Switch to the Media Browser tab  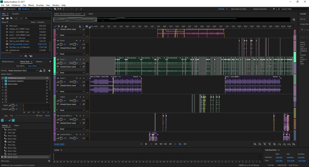click(8, 62)
